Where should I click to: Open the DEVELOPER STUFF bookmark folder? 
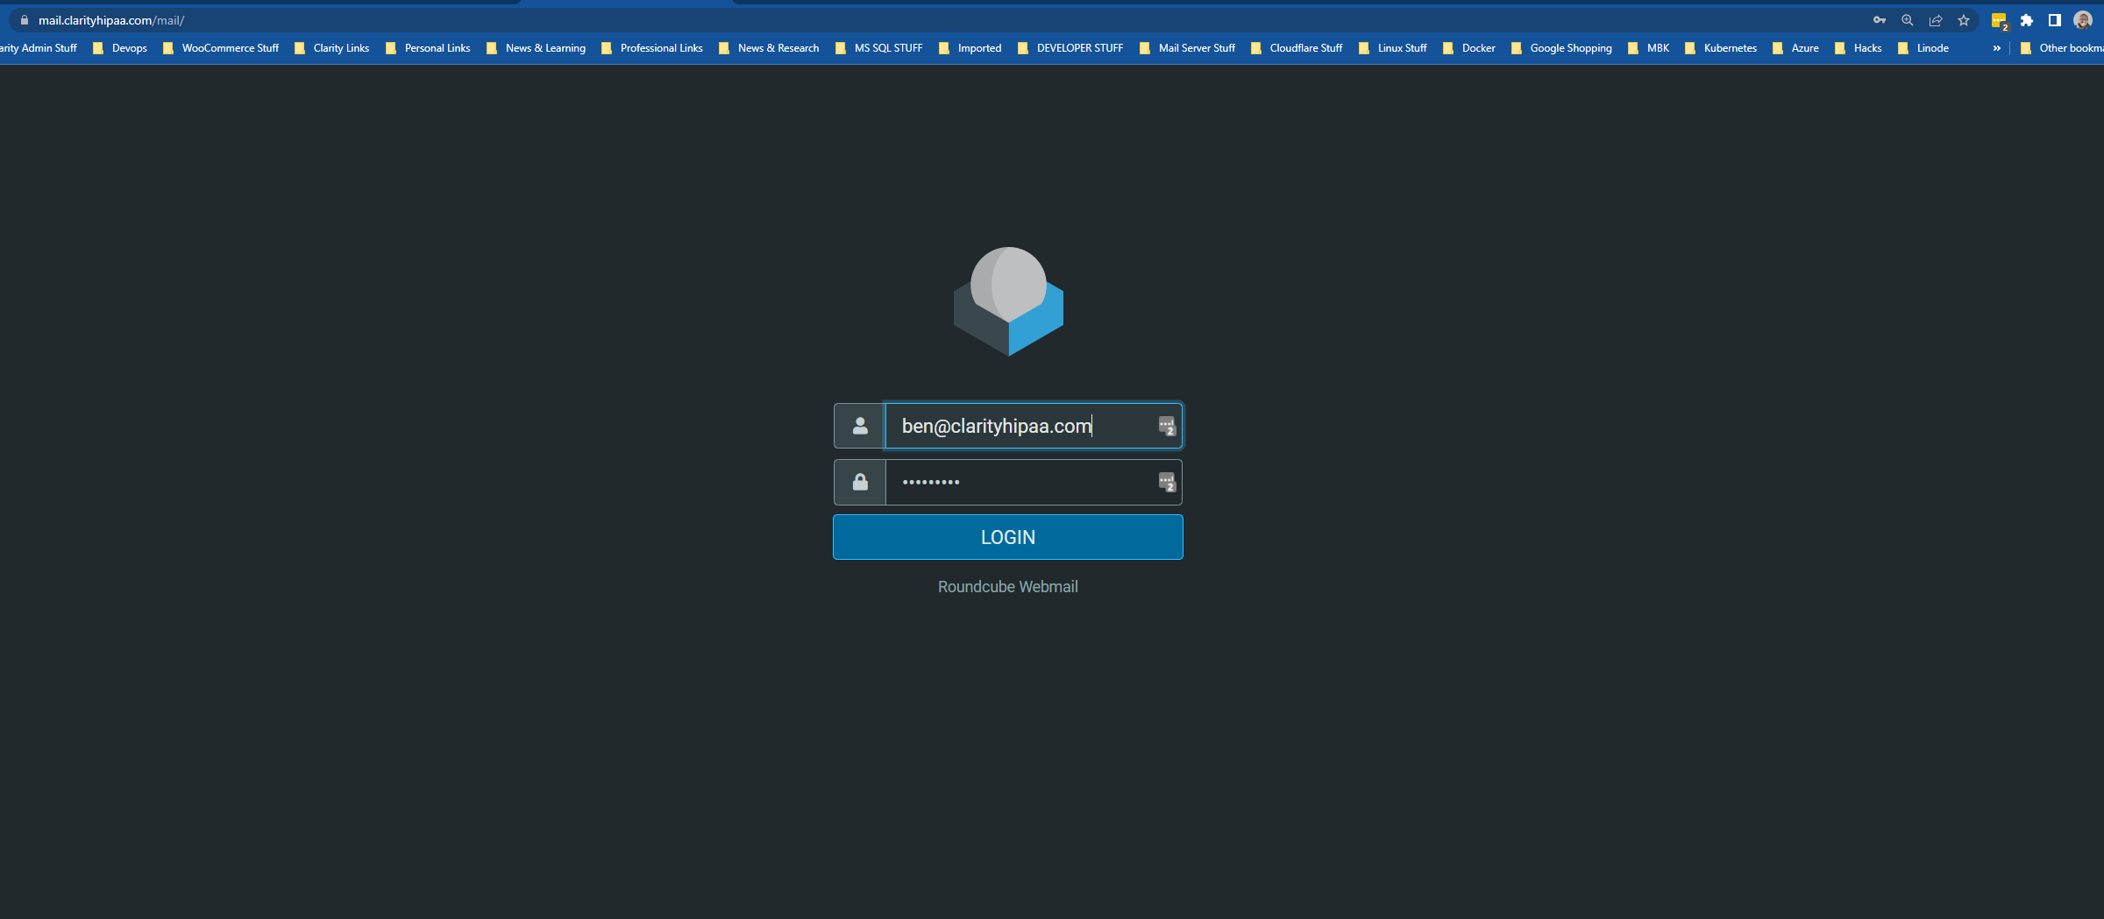[x=1070, y=48]
